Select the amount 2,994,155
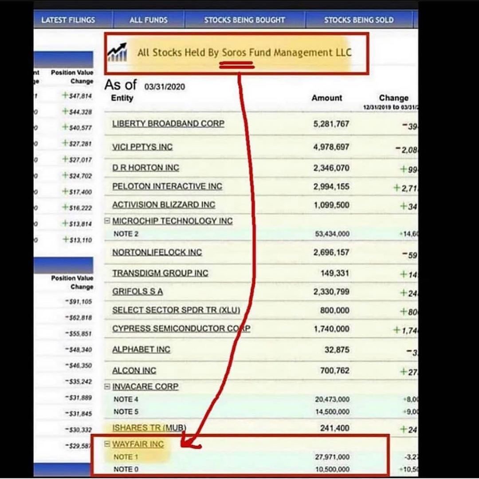 point(331,187)
